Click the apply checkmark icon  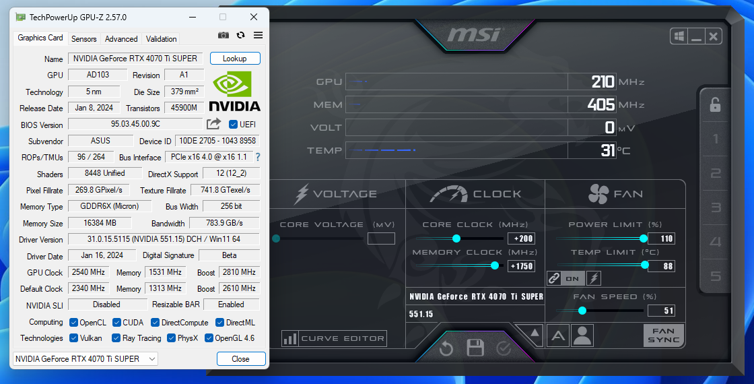coord(504,348)
